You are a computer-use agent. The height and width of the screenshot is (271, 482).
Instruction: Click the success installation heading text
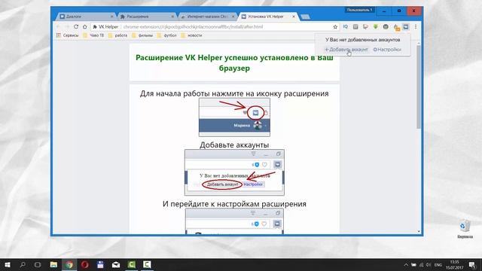pos(234,62)
